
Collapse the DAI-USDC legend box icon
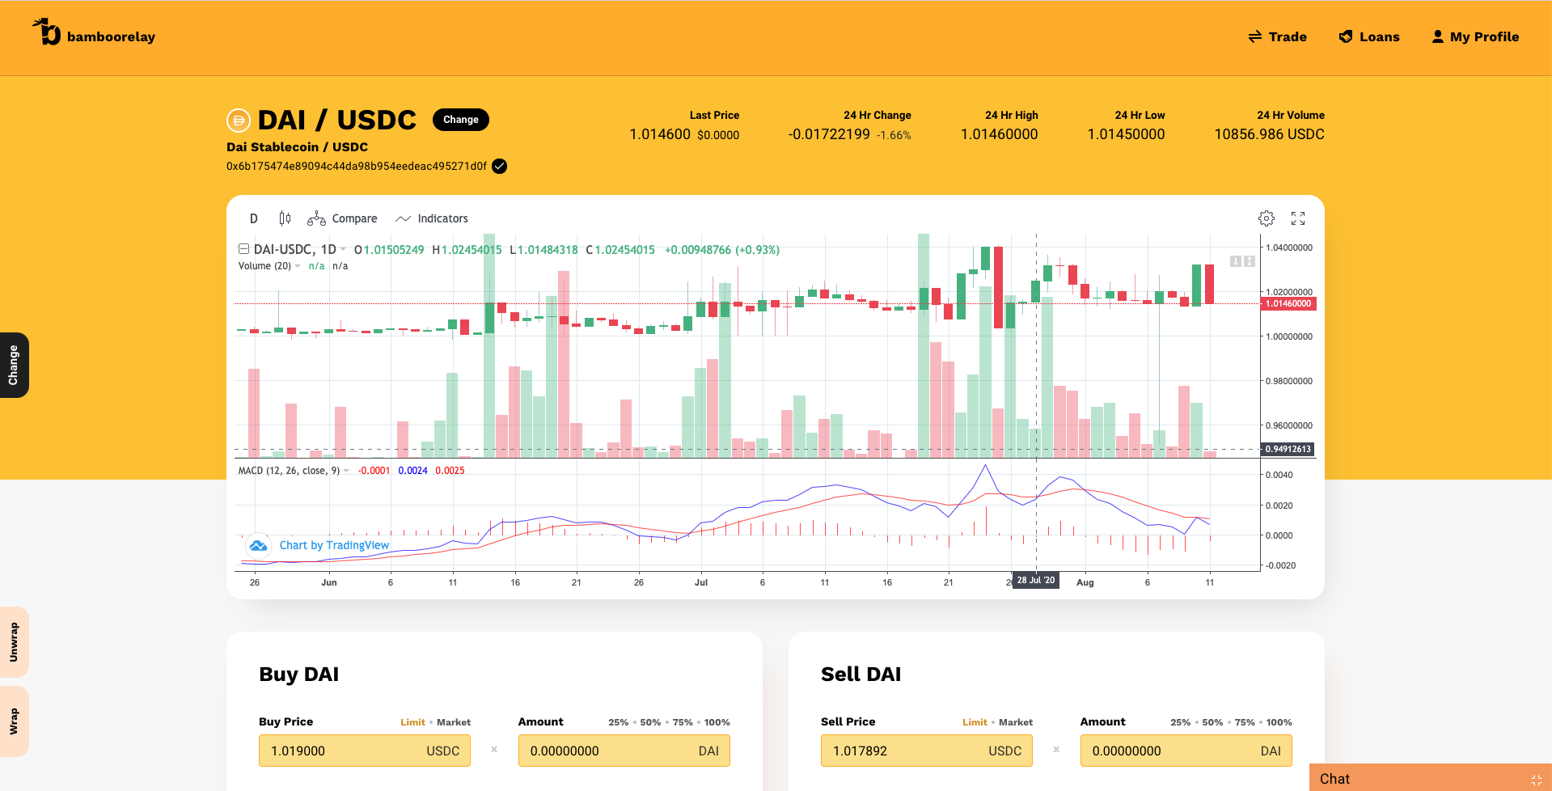pyautogui.click(x=243, y=250)
